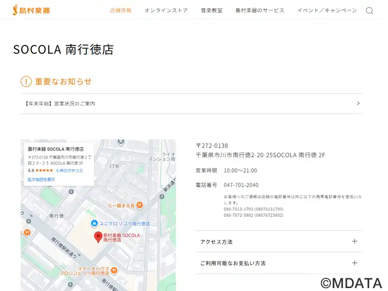Open the 拡大地図を表示 map link
The height and width of the screenshot is (291, 388).
(x=41, y=179)
